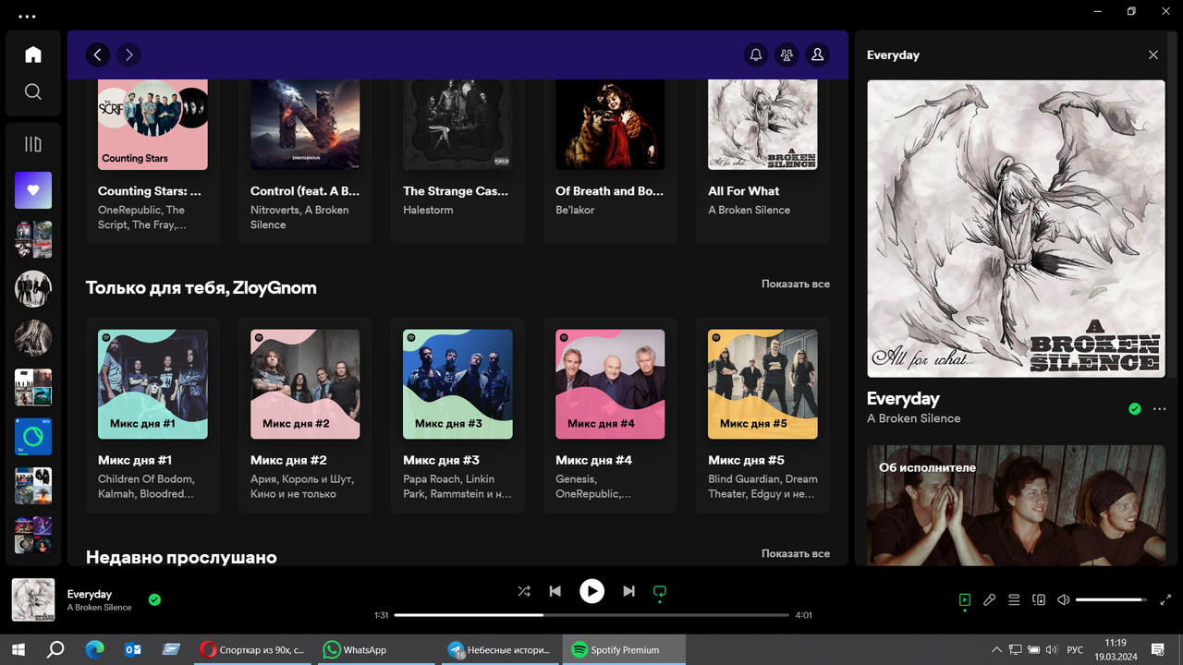Click the Be'lakor artist link
The width and height of the screenshot is (1183, 665).
(575, 211)
